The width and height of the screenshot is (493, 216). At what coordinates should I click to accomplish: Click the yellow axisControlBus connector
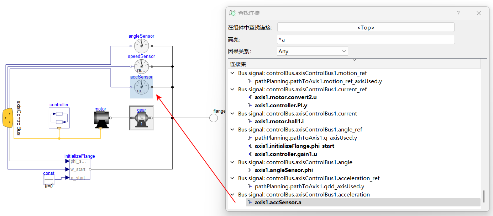(x=8, y=118)
